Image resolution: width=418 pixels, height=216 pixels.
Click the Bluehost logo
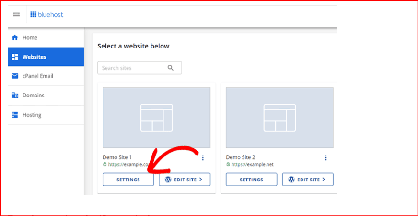[46, 14]
